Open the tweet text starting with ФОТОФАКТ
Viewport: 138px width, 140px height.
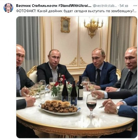click(x=76, y=11)
